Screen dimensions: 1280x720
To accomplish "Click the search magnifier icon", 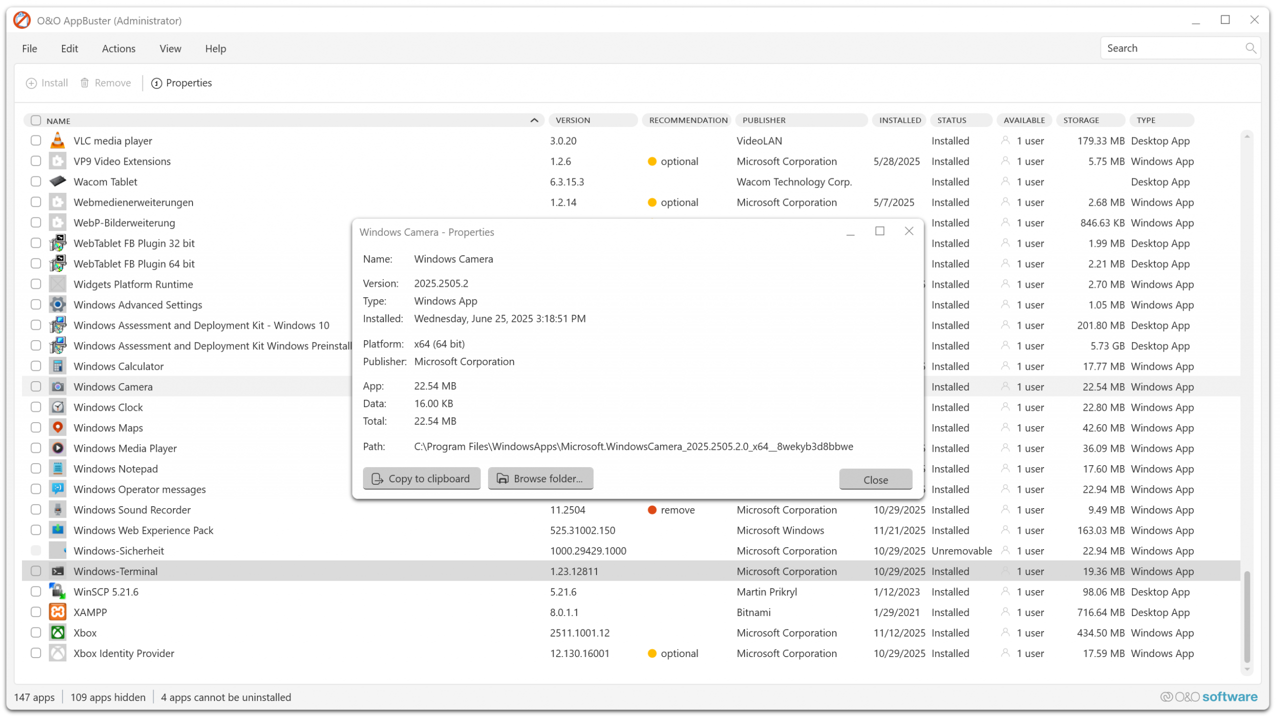I will 1250,48.
